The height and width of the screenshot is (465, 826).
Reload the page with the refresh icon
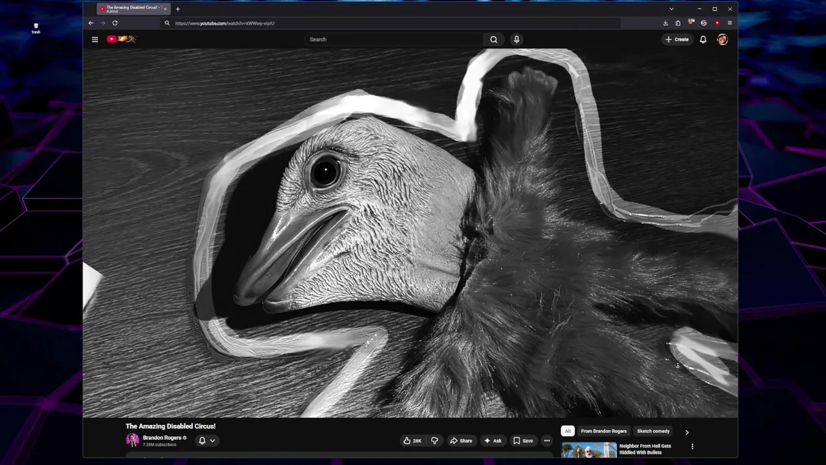click(x=115, y=23)
